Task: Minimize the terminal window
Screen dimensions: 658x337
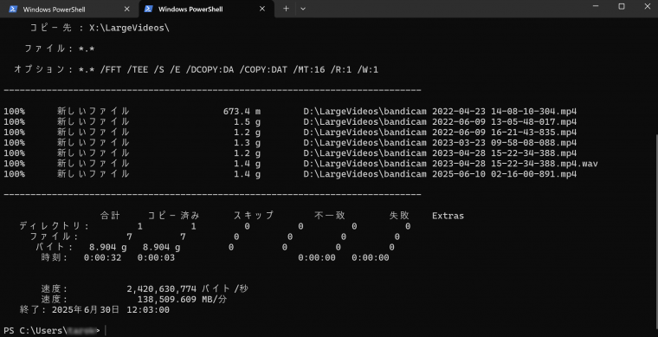Action: click(x=596, y=6)
